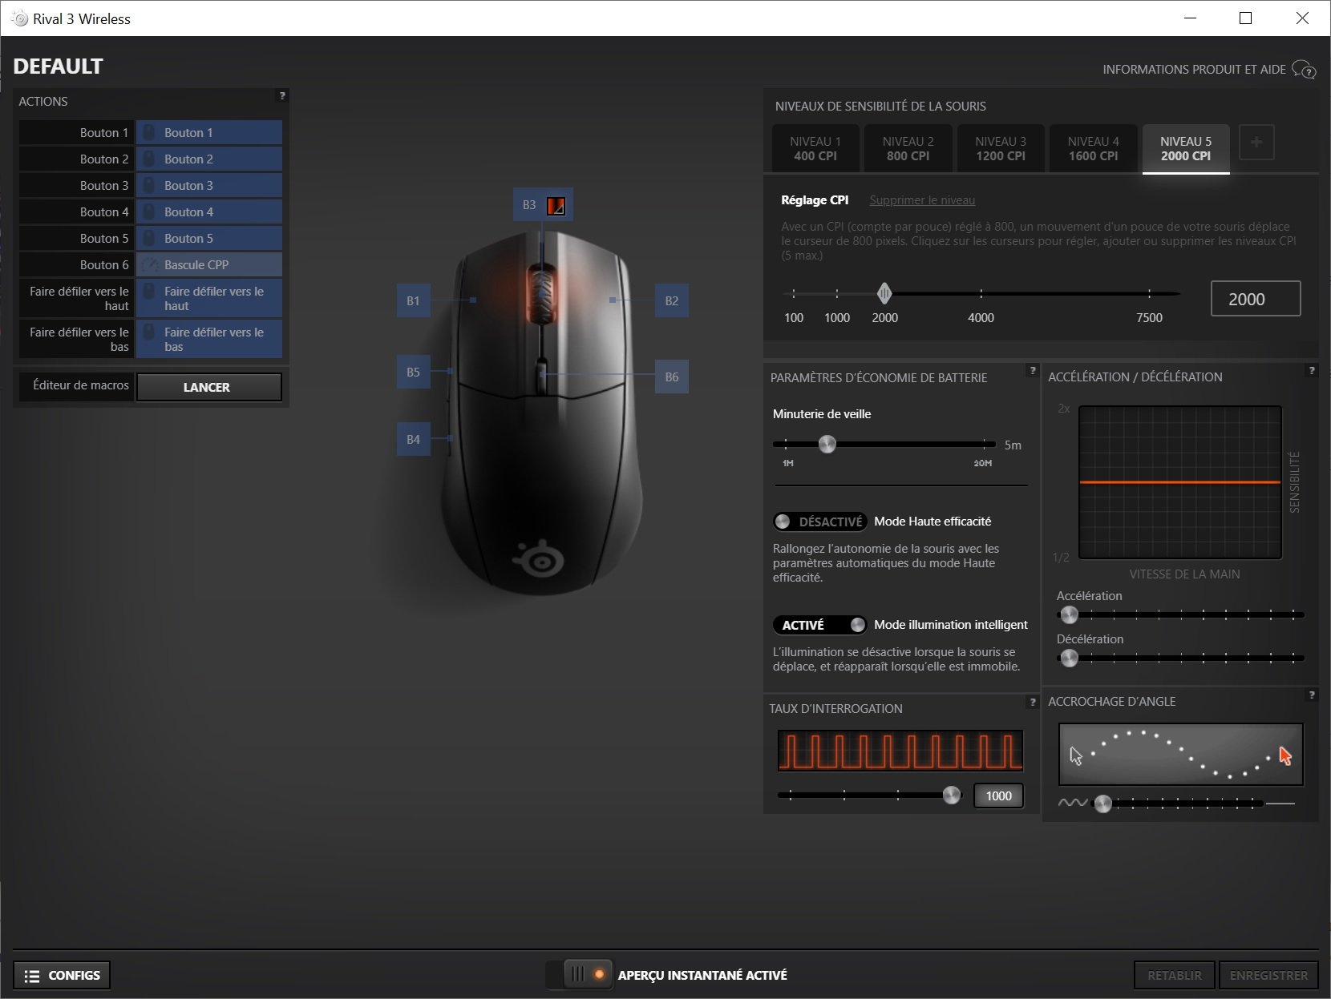Click the RÉTABLIR button
Image resolution: width=1331 pixels, height=999 pixels.
click(x=1175, y=976)
